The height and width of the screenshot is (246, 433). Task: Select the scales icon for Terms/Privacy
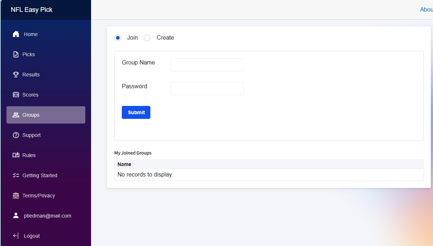(x=16, y=195)
